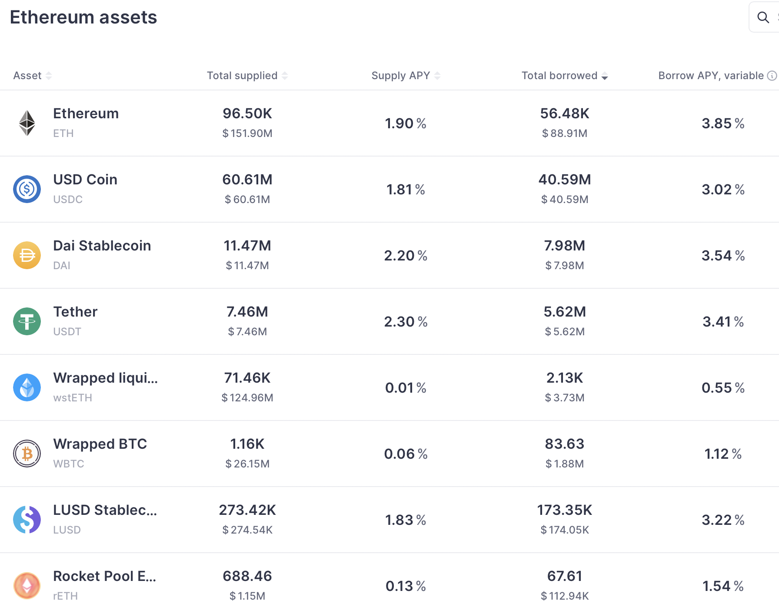Click Wrapped BTC total borrowed 83.63
779x614 pixels.
[x=565, y=444]
